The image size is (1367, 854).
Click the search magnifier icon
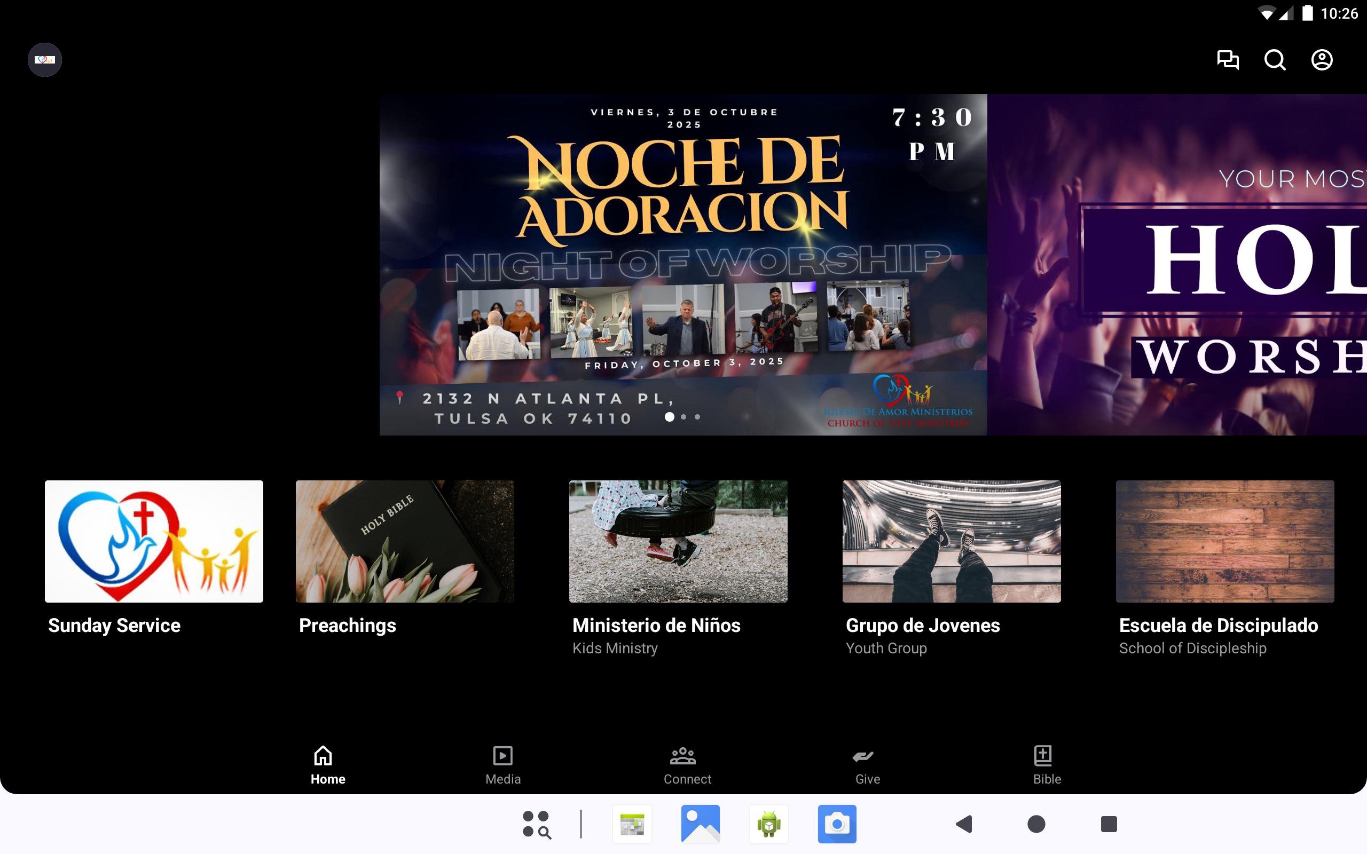tap(1275, 60)
